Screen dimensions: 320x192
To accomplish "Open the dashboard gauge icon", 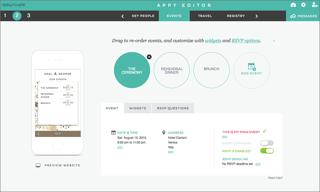I will coord(293,5).
